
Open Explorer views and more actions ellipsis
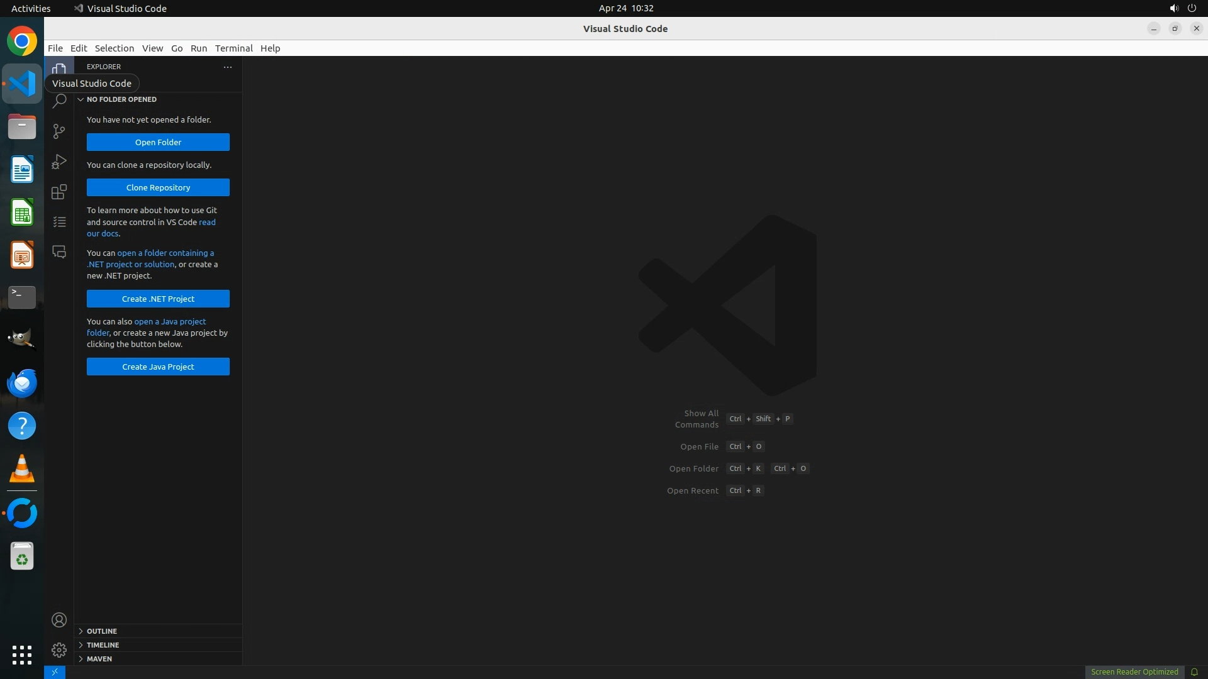point(228,67)
